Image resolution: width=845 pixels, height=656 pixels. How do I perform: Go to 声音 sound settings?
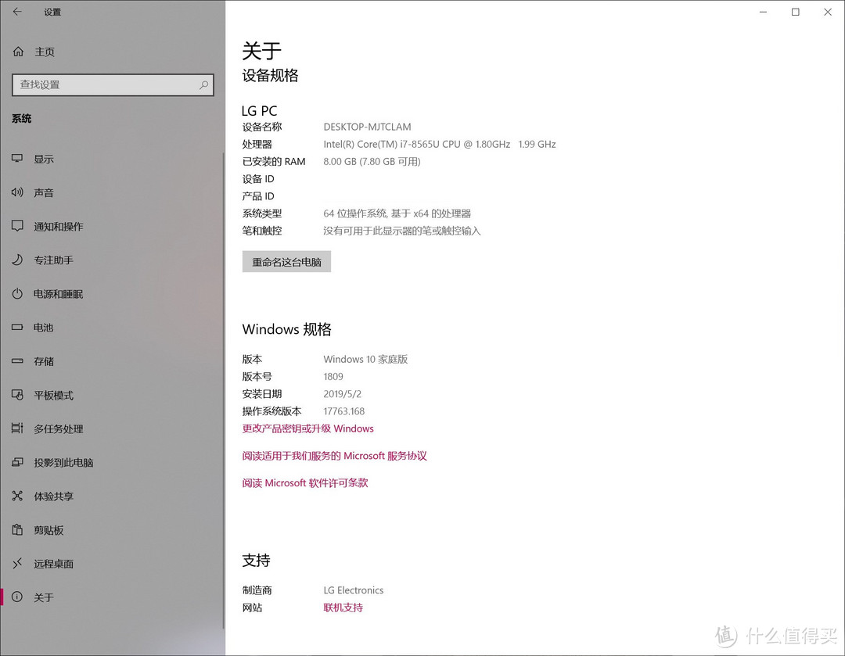click(x=44, y=193)
